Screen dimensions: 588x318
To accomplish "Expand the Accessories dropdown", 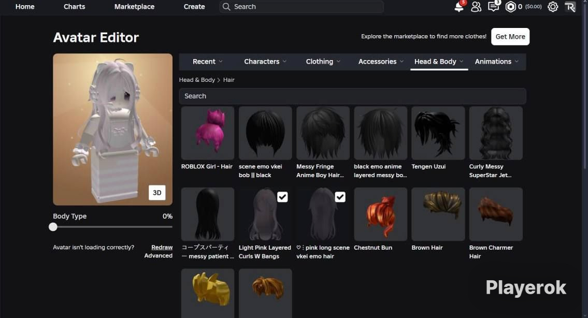I will [381, 62].
